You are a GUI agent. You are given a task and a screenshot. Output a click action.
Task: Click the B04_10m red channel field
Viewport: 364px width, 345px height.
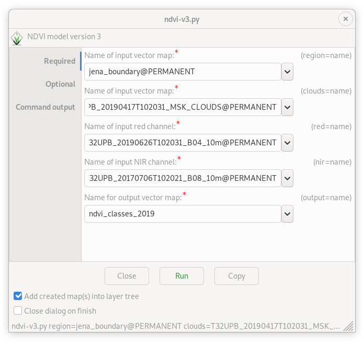click(x=183, y=143)
